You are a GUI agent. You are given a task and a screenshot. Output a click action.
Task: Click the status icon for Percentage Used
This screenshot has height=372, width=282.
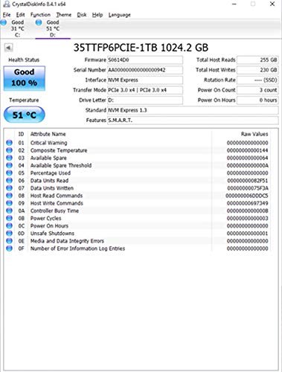click(x=9, y=173)
